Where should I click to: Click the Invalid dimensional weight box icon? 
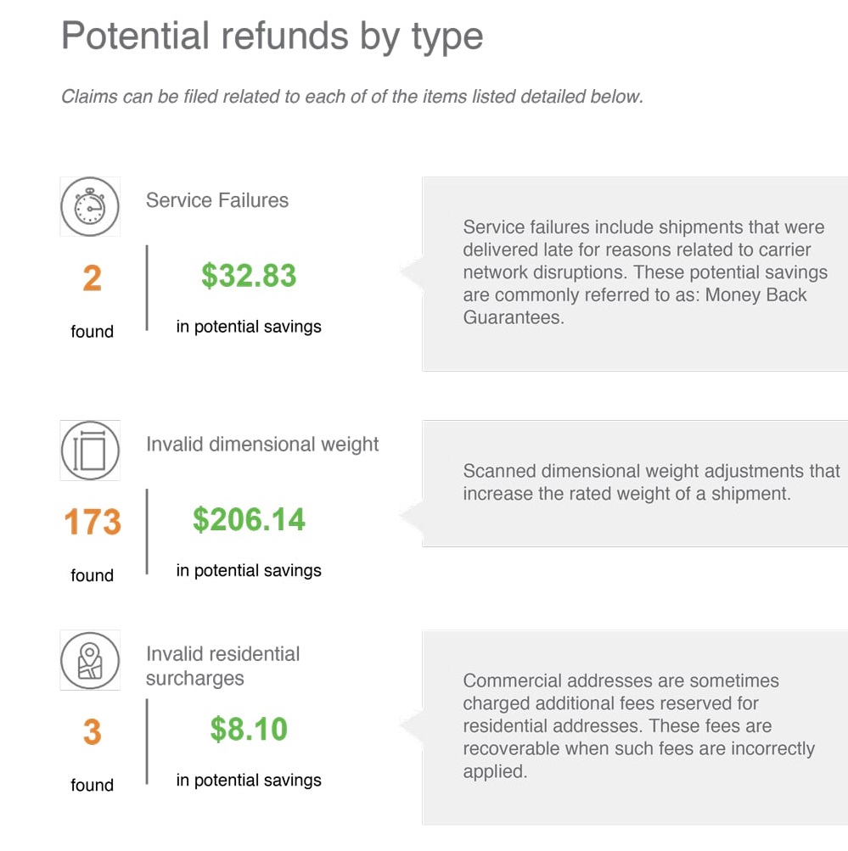(x=90, y=450)
